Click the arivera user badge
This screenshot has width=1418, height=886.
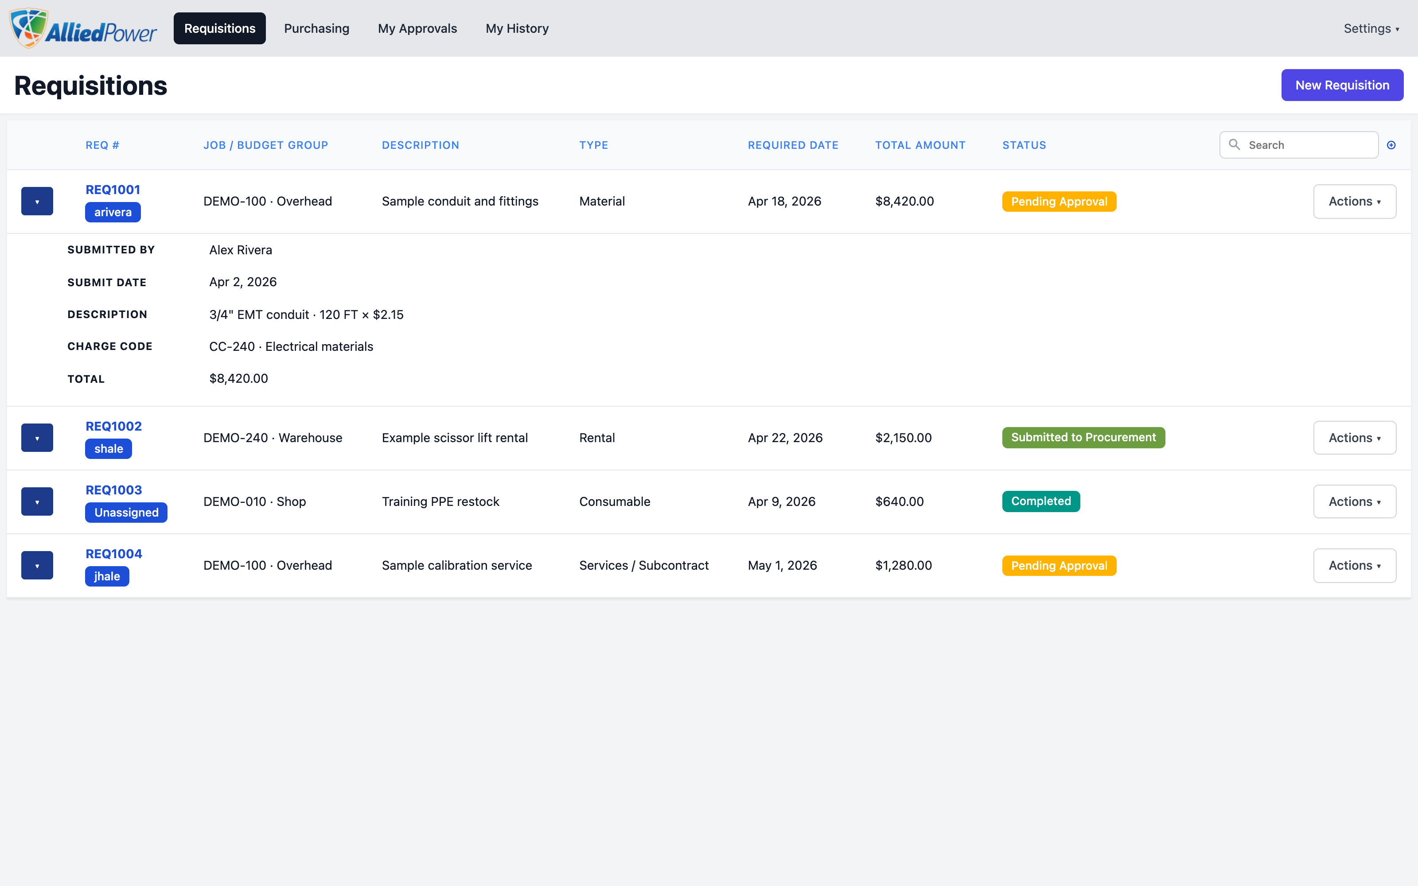point(113,212)
